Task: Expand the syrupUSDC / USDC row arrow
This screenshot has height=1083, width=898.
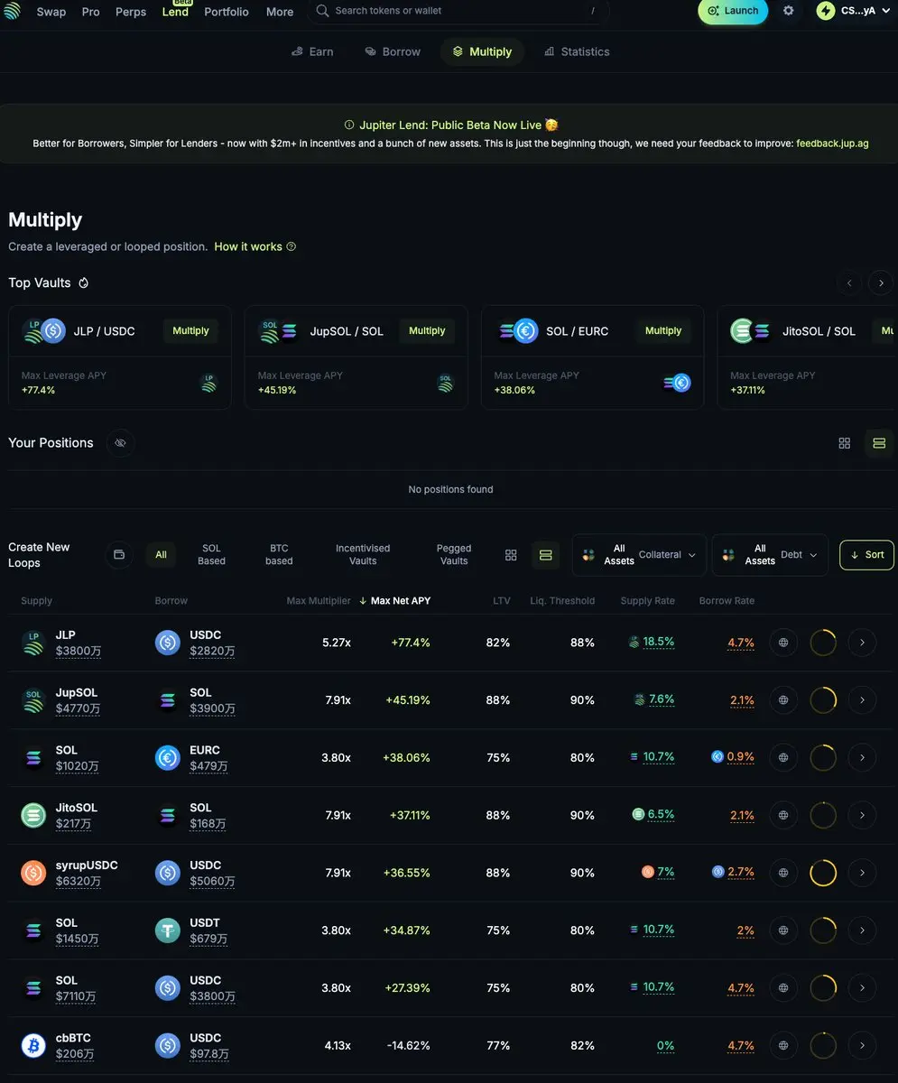Action: click(863, 873)
